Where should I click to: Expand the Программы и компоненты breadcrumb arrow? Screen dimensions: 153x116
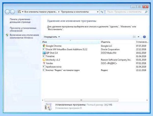pyautogui.click(x=59, y=12)
